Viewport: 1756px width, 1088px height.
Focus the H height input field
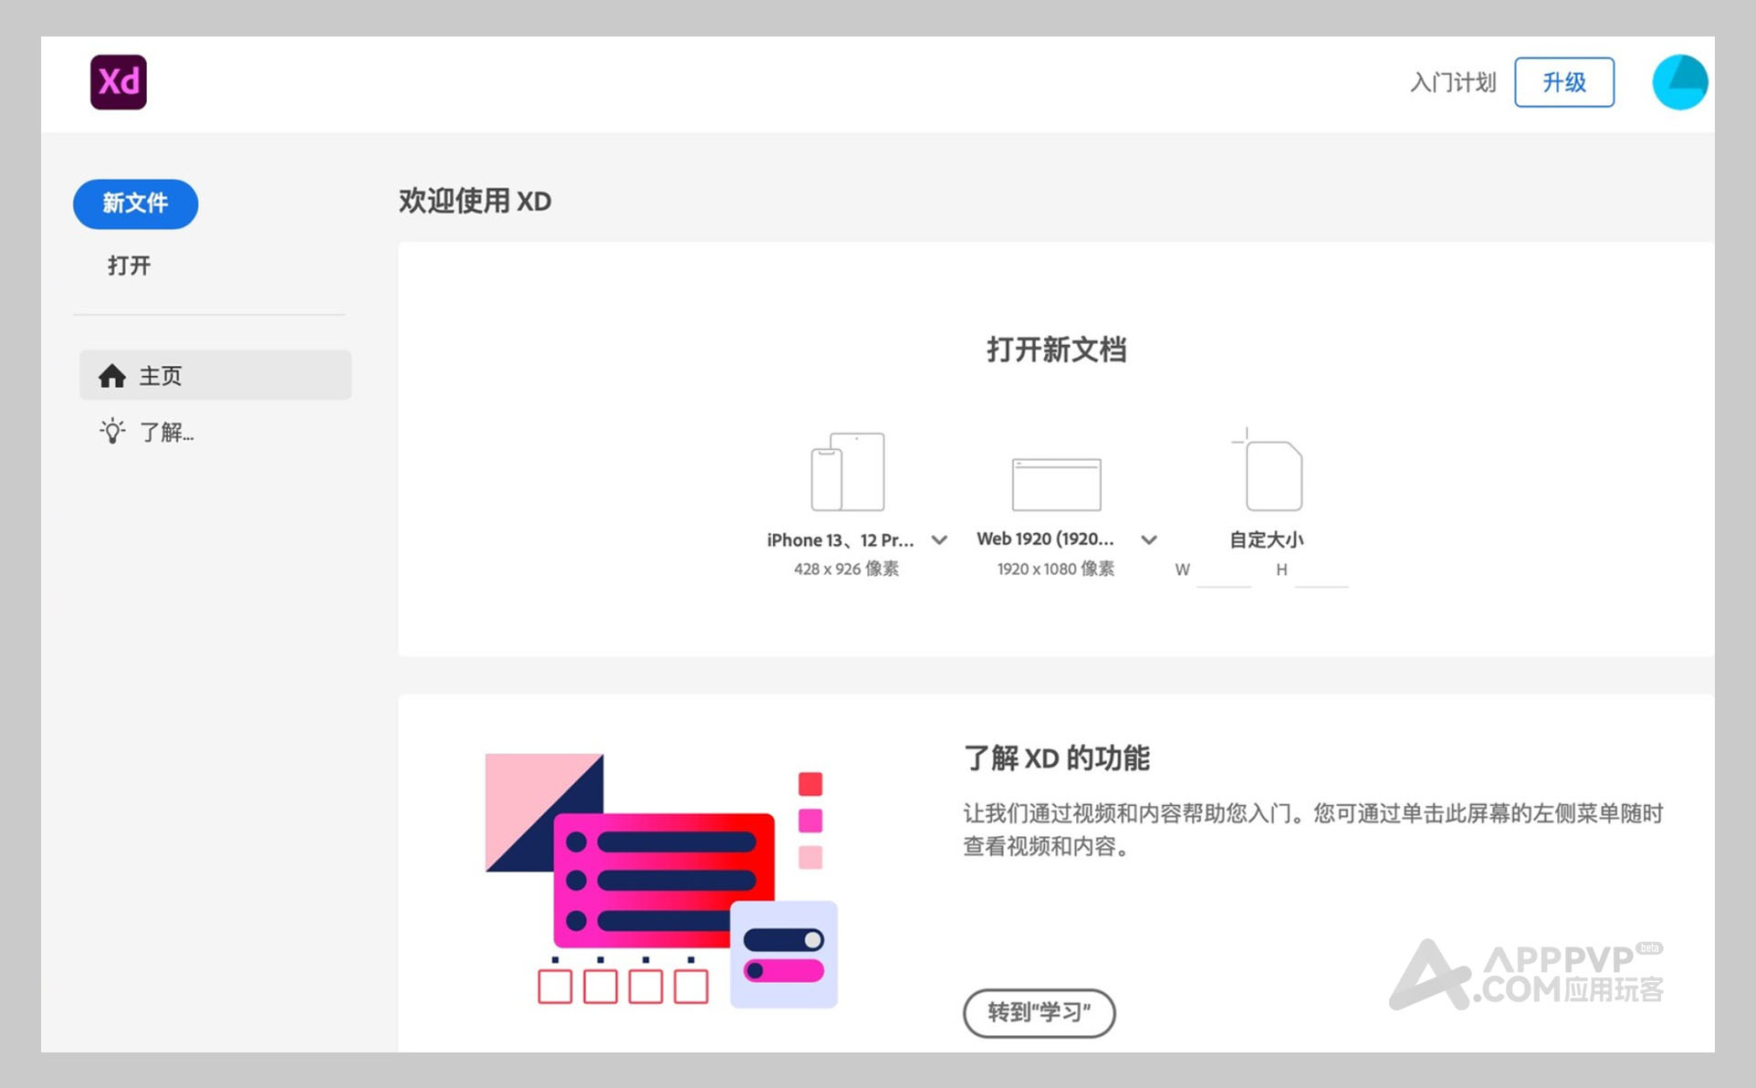click(1321, 571)
